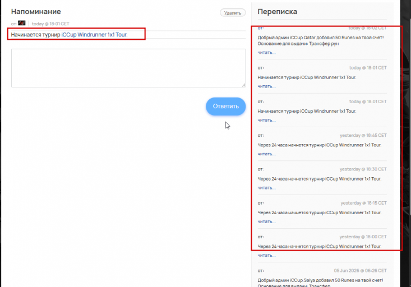Click the Переписка heading
The image size is (411, 287).
tap(278, 12)
